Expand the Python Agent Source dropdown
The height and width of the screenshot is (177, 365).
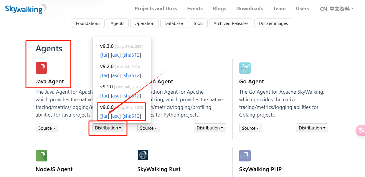(148, 128)
